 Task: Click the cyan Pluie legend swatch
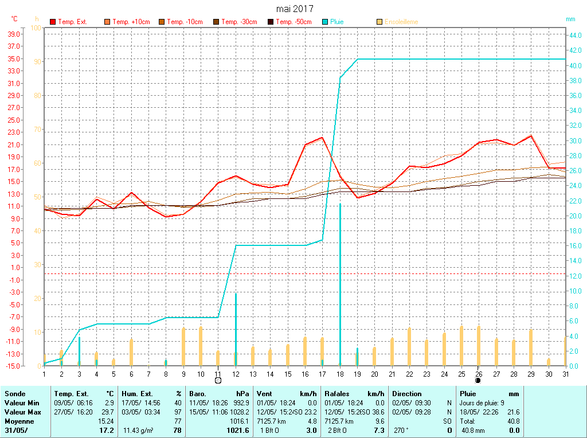coord(325,22)
